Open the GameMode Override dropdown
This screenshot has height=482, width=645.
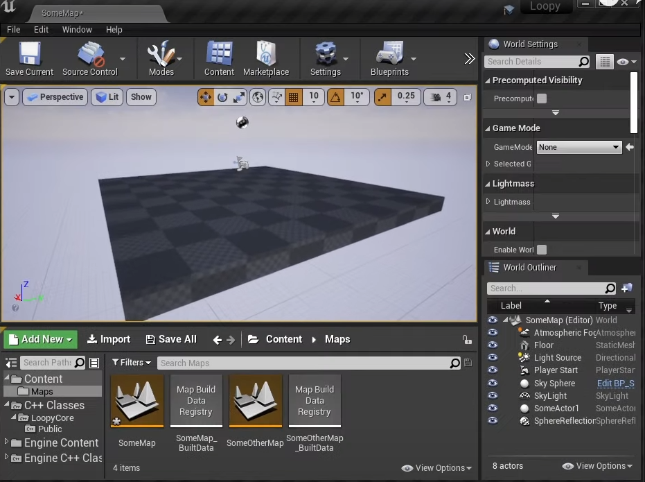(x=578, y=147)
